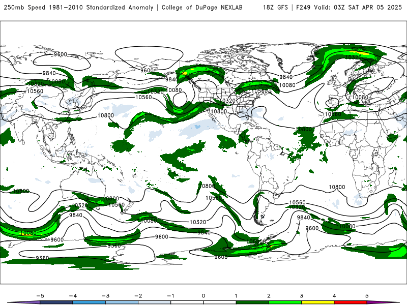
Task: Click the '2' colorbar tick label
Action: pyautogui.click(x=269, y=296)
